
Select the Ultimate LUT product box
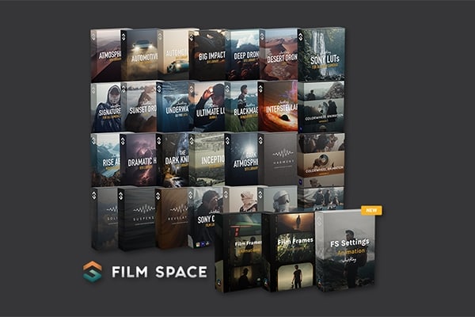207,106
